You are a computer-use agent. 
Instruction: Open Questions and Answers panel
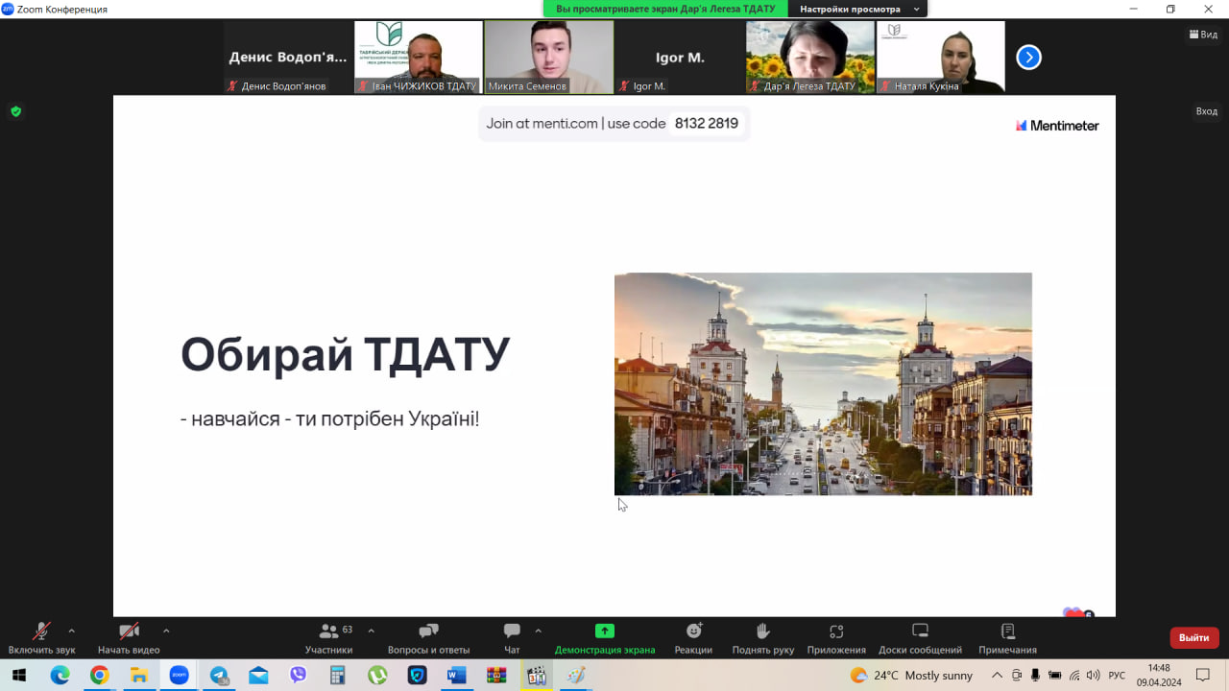pyautogui.click(x=428, y=631)
